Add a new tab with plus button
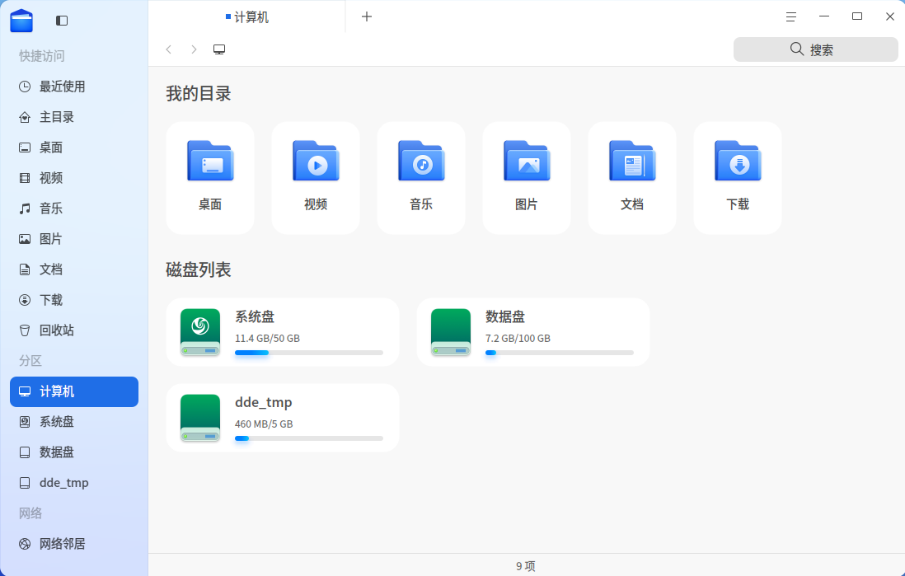This screenshot has width=905, height=576. (367, 16)
